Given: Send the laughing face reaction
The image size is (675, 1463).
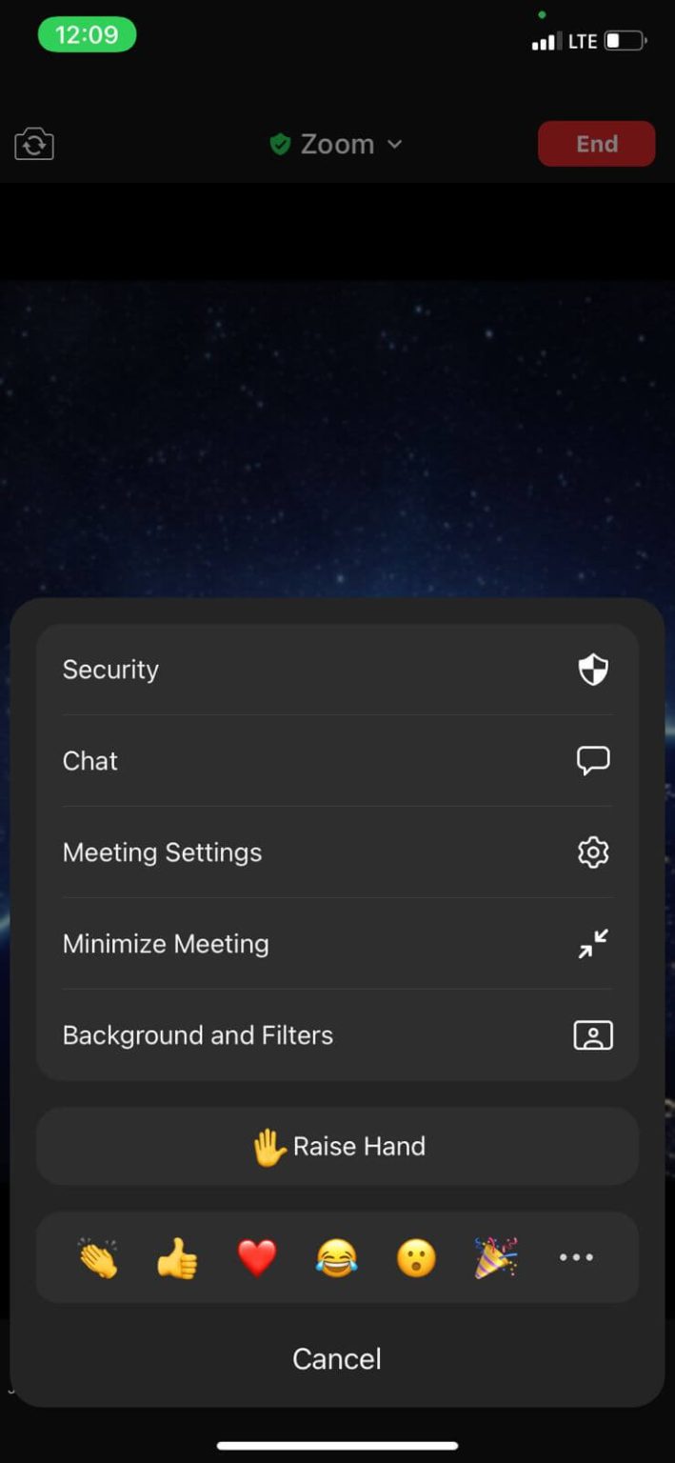Looking at the screenshot, I should (x=336, y=1257).
